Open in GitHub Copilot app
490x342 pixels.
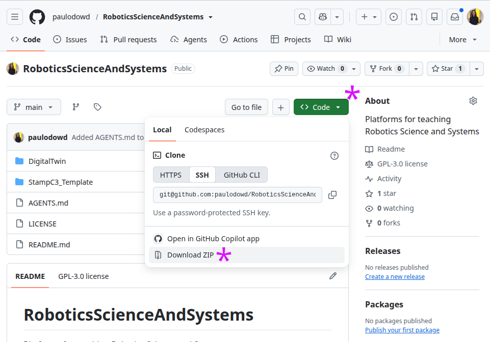tap(247, 239)
